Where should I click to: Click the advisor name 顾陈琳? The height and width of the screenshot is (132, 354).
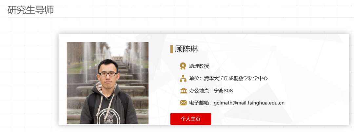(186, 49)
